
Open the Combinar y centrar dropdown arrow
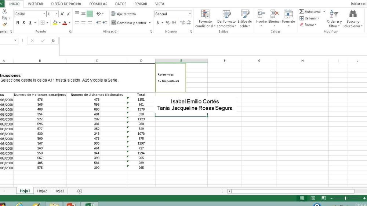tap(150, 23)
